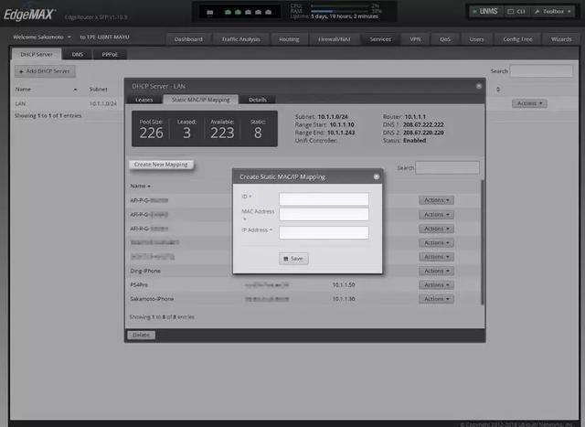Viewport: 585px width, 427px height.
Task: Open Actions menu for LAN DHCP server
Action: pyautogui.click(x=529, y=104)
